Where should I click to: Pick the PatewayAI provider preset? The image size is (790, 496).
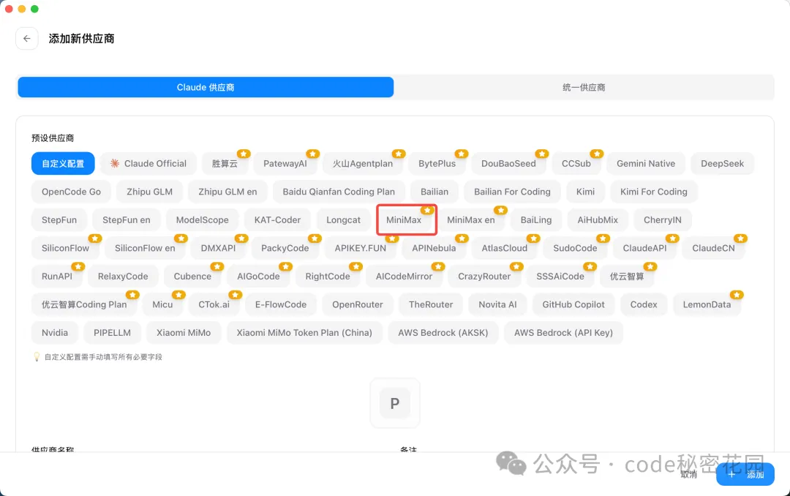click(285, 163)
